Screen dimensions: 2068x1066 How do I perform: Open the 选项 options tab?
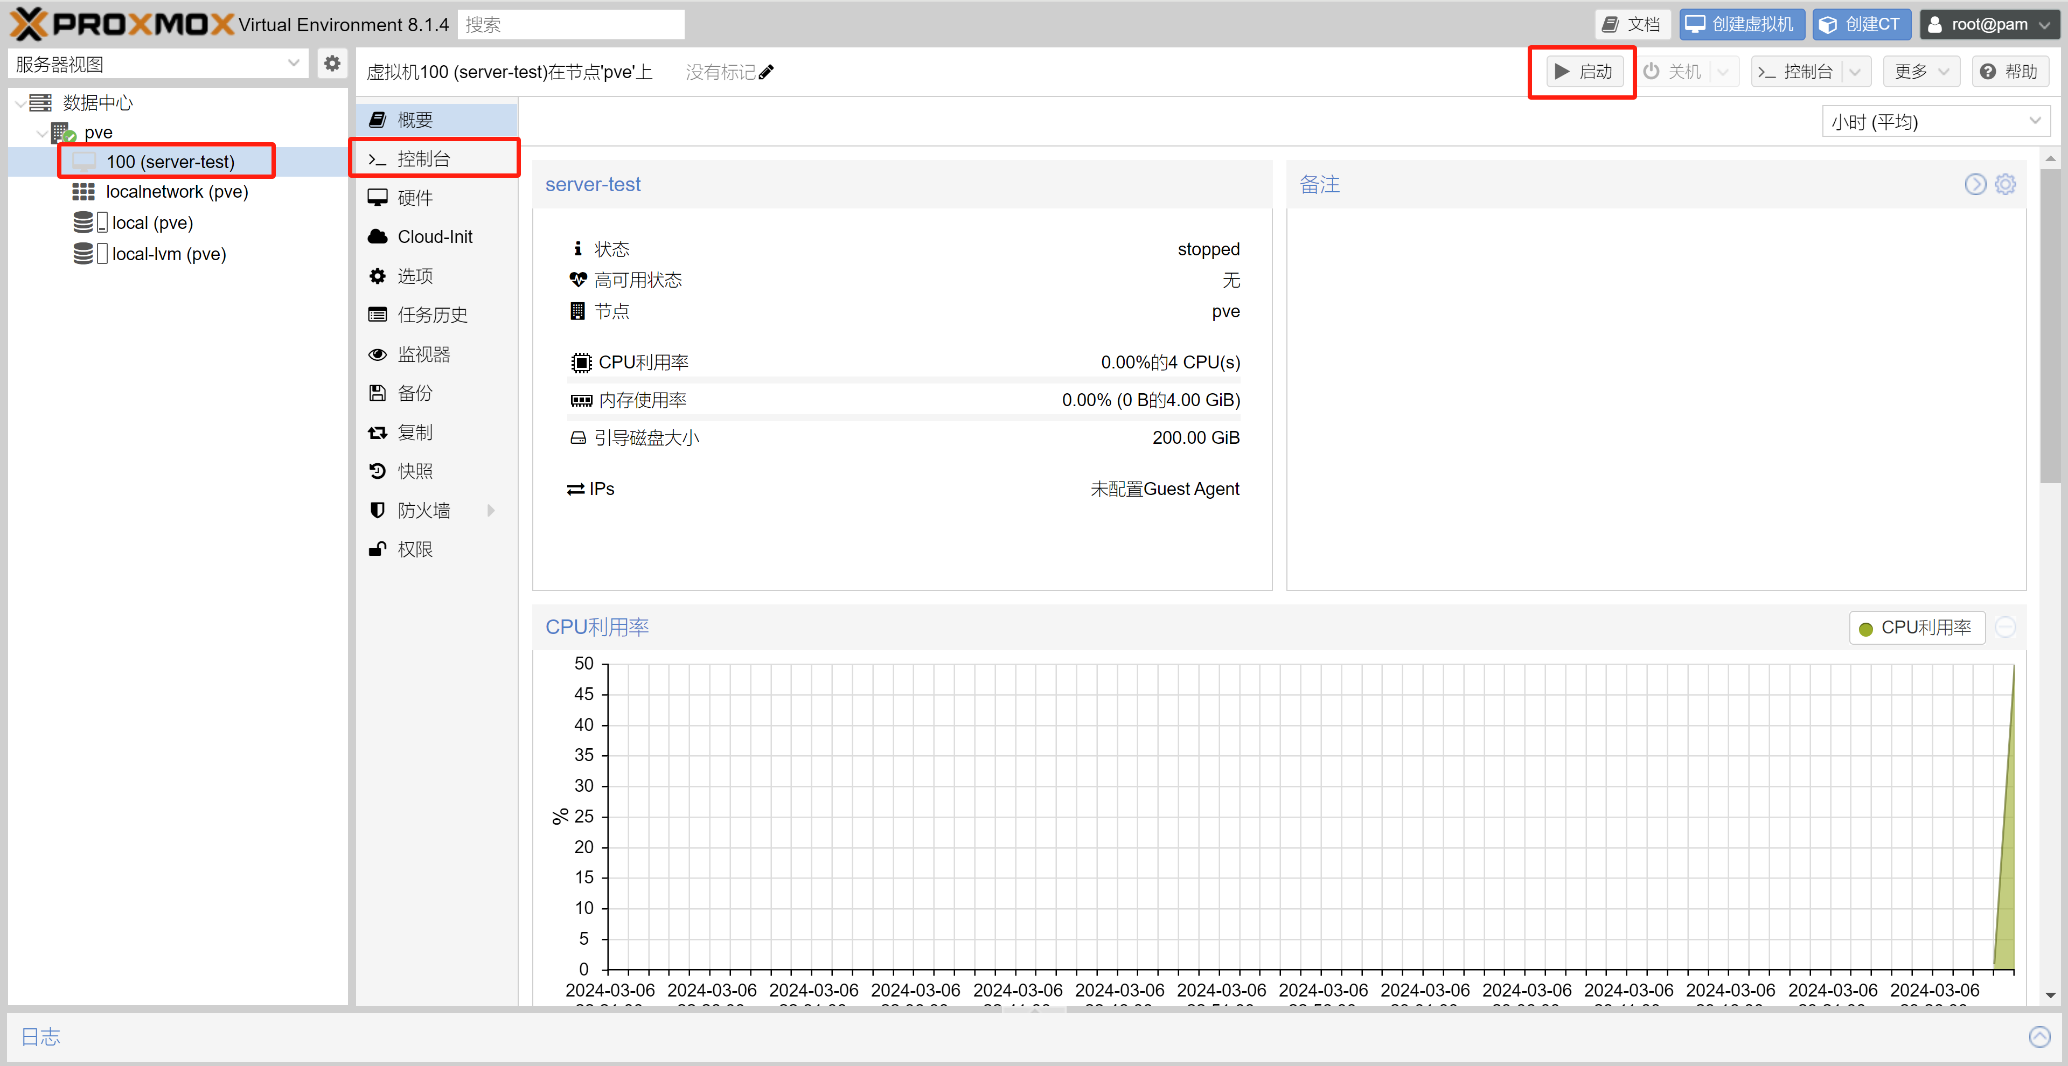(x=437, y=276)
